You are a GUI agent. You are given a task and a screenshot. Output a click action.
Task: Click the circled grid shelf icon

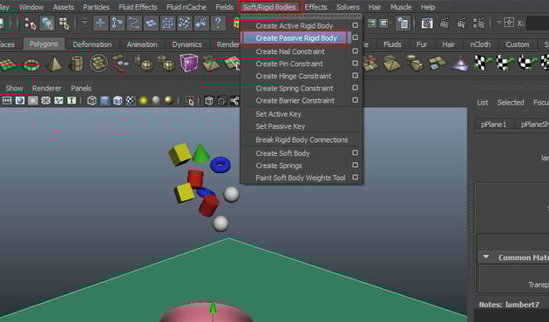[x=98, y=64]
